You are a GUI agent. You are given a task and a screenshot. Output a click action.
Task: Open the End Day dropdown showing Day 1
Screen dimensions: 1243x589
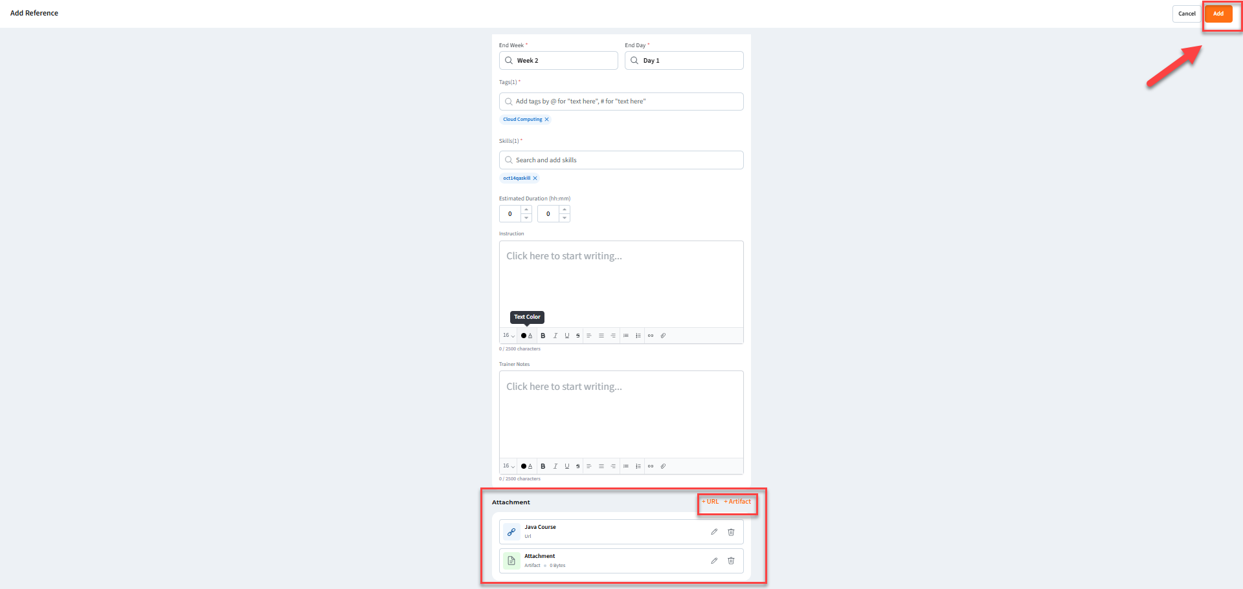684,61
